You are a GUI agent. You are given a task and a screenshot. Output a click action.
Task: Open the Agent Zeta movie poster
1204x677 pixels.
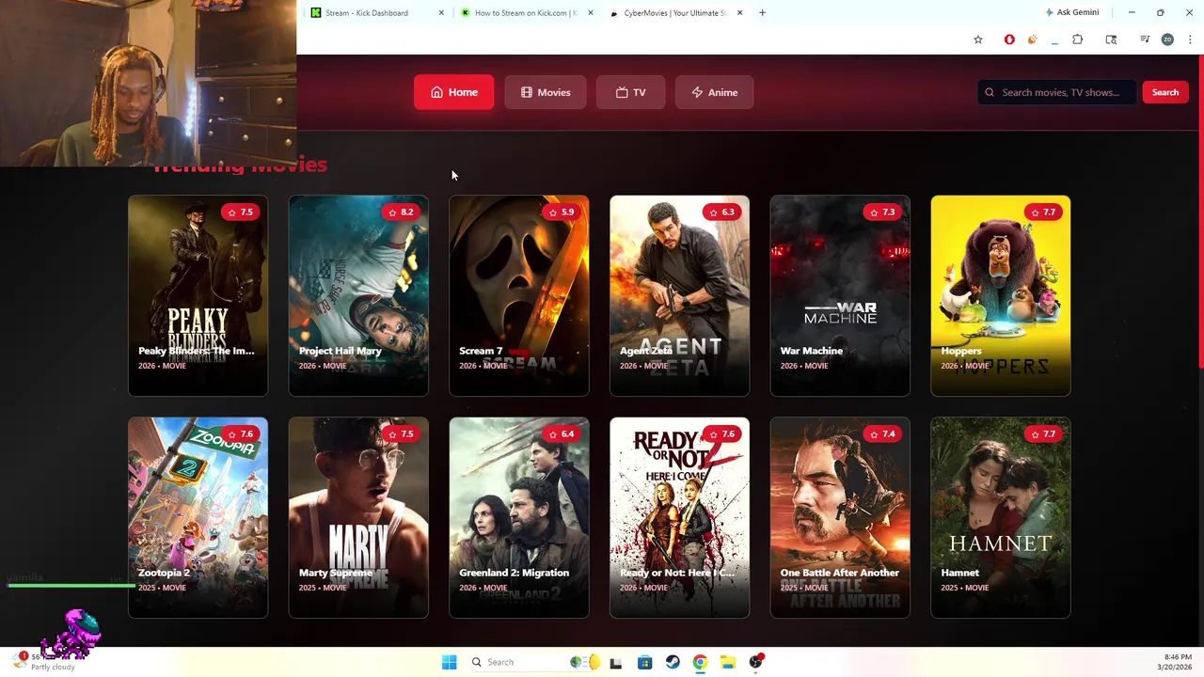[x=679, y=295]
